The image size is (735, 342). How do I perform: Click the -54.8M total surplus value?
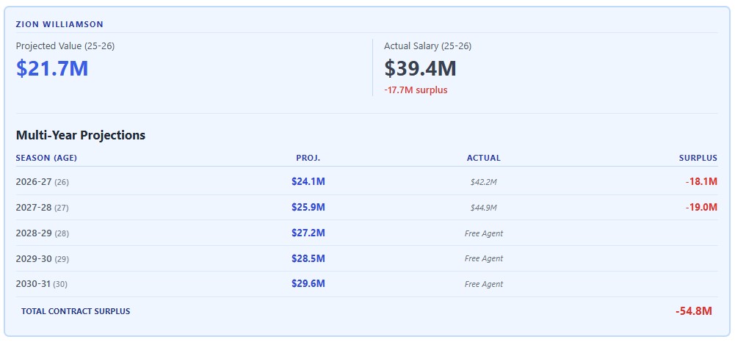(694, 311)
